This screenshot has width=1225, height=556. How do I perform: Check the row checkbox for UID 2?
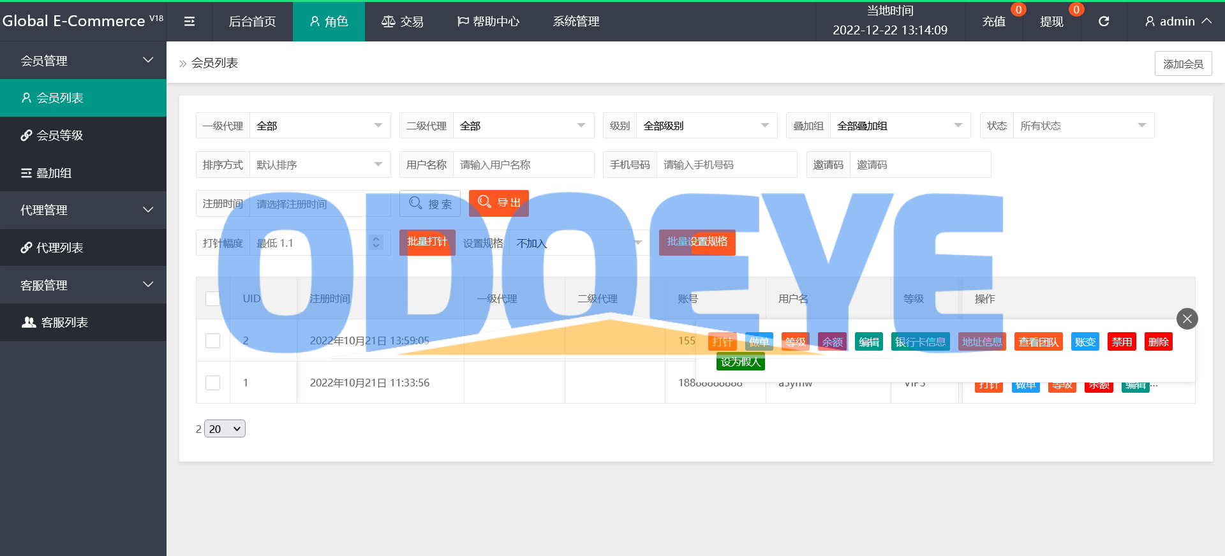212,340
